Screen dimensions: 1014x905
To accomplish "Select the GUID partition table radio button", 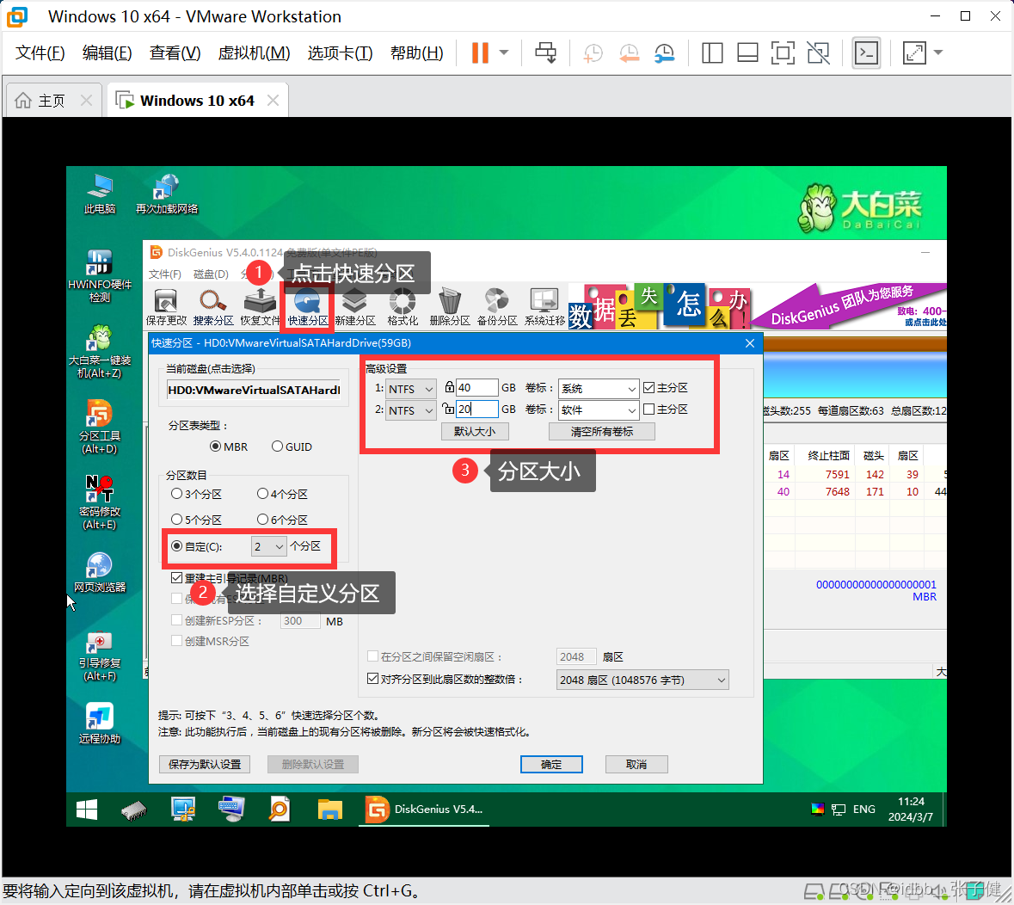I will tap(278, 446).
